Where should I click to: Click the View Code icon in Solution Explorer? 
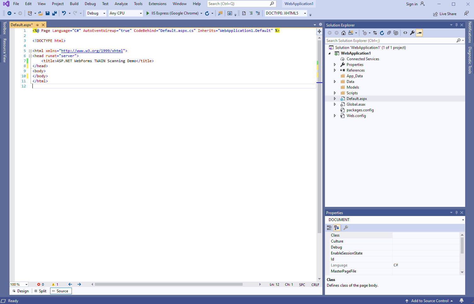click(405, 33)
